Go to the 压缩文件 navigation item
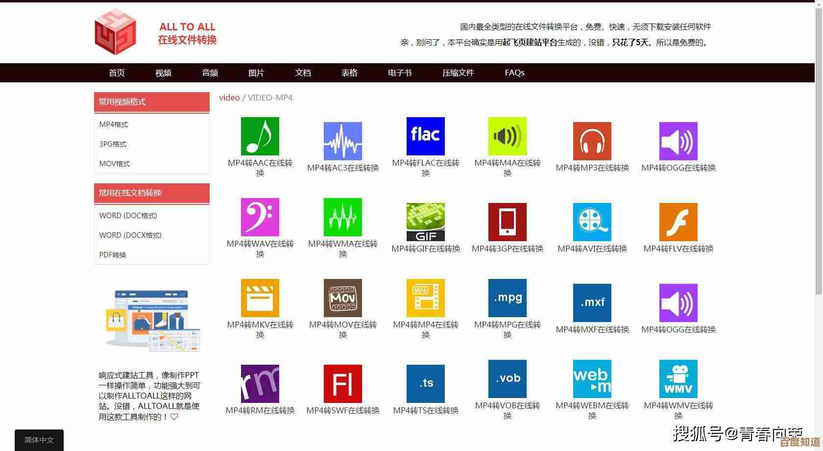 point(458,73)
